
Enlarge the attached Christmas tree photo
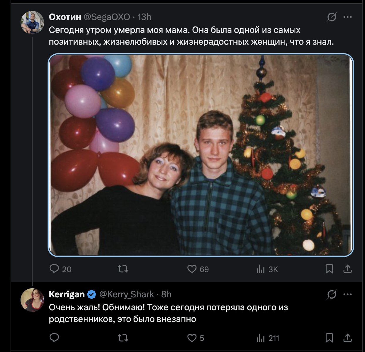201,155
